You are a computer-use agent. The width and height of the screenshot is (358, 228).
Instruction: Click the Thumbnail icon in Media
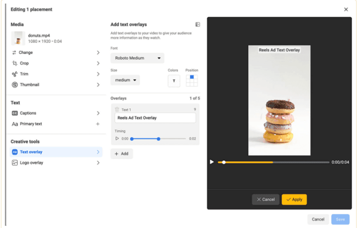coord(14,85)
